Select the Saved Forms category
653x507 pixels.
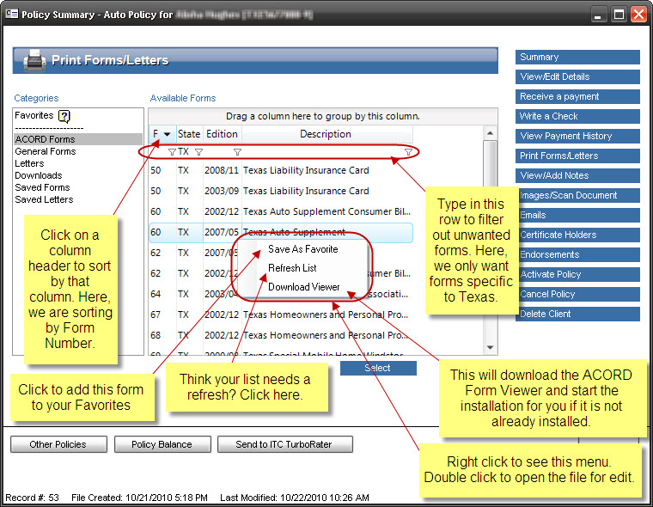click(x=42, y=187)
